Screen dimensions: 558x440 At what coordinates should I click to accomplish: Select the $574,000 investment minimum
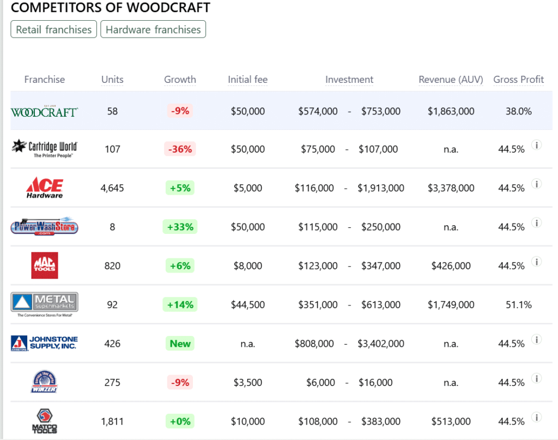(318, 111)
